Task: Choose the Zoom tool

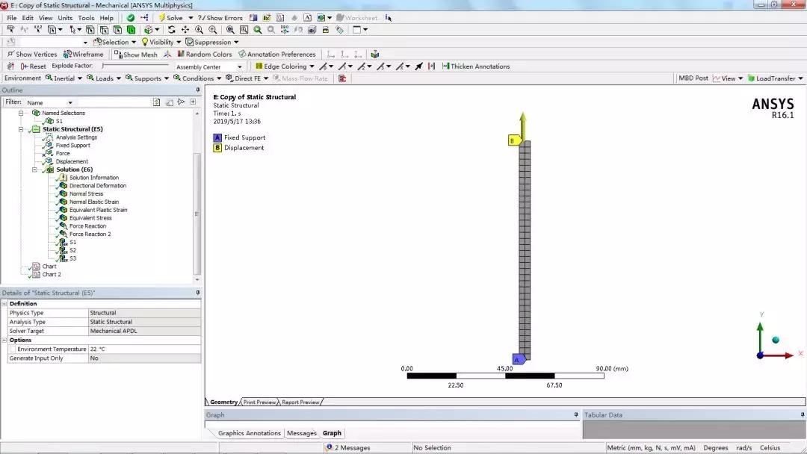Action: tap(200, 30)
